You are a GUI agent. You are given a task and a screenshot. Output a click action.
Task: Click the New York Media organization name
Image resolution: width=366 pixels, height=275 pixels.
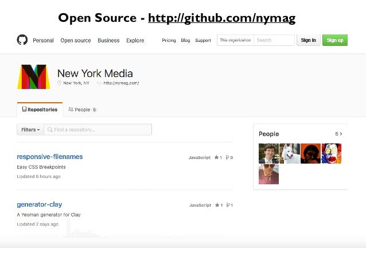[x=95, y=73]
